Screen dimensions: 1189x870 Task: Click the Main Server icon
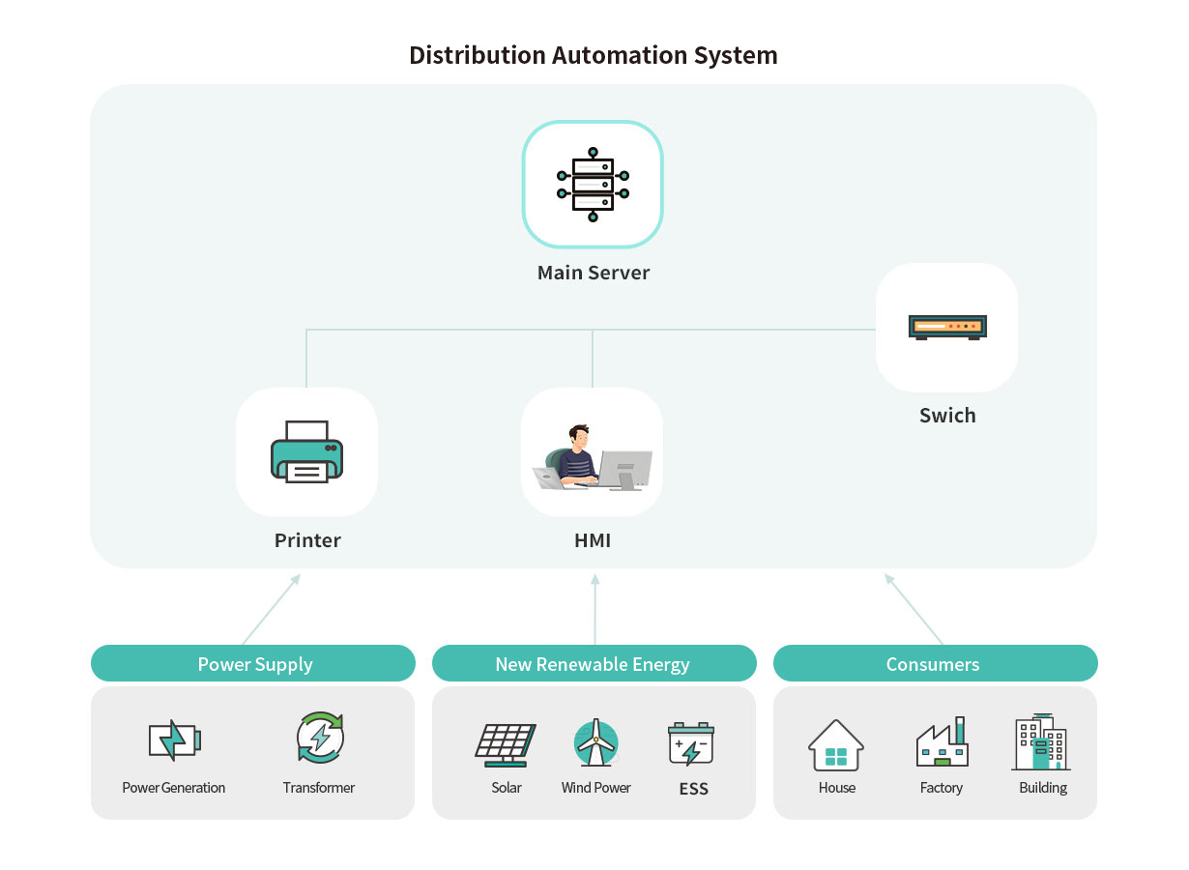point(593,184)
